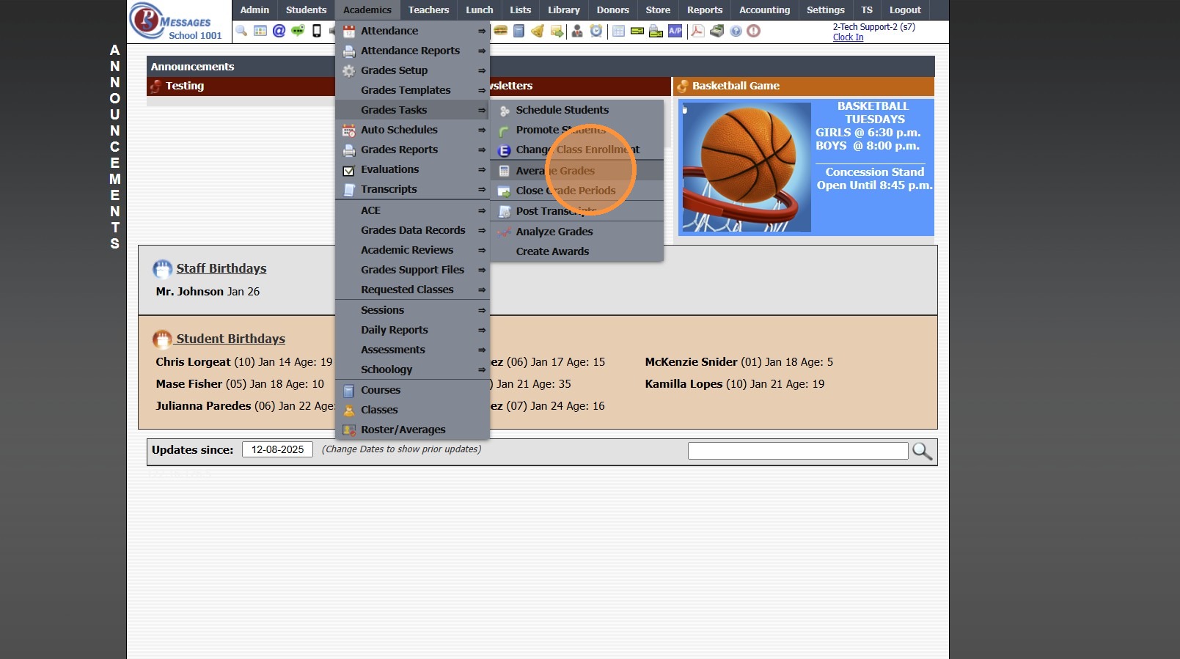Click the Clock In link
This screenshot has width=1180, height=659.
tap(848, 37)
